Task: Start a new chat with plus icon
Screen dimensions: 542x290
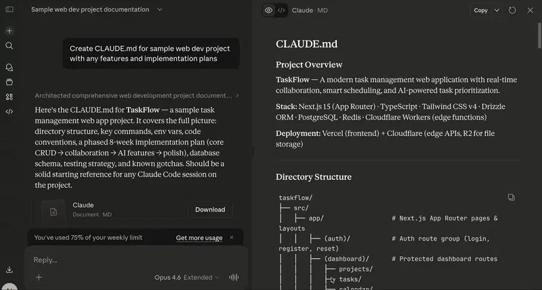Action: [x=9, y=31]
